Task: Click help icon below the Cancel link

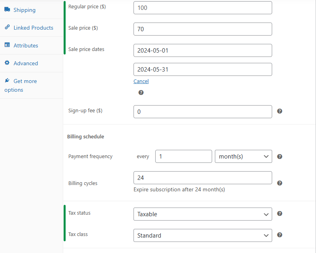Action: coord(141,93)
